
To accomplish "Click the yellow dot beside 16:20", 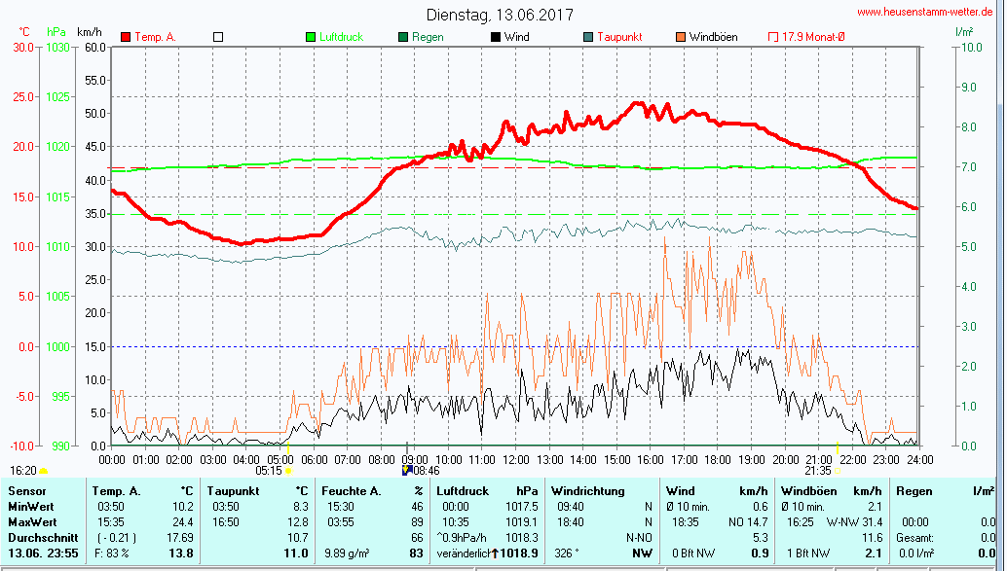I will click(44, 471).
